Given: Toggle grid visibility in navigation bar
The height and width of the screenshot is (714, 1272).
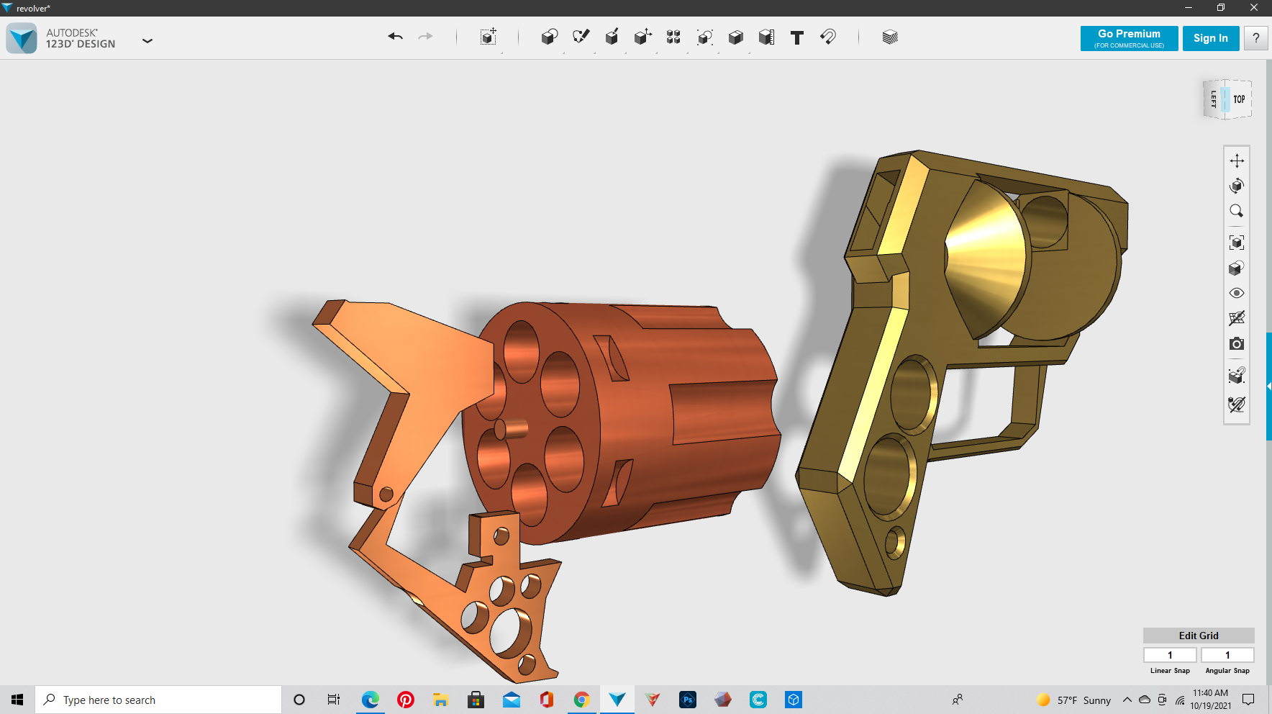Looking at the screenshot, I should pos(1236,318).
